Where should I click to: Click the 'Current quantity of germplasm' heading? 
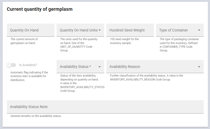pos(40,9)
